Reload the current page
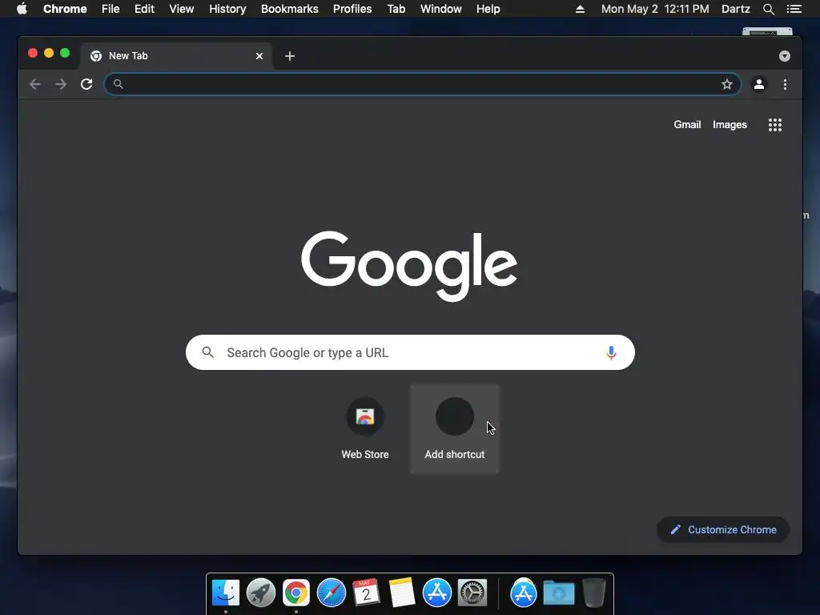820x615 pixels. pos(86,84)
